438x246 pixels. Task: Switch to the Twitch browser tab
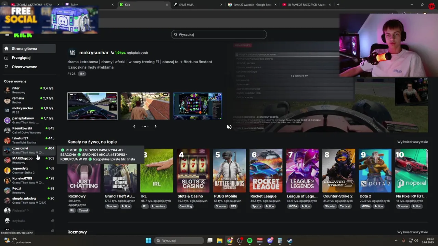(x=89, y=5)
